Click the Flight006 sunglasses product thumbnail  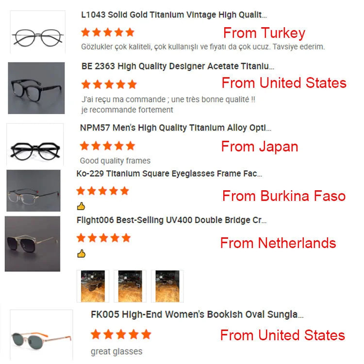point(33,244)
